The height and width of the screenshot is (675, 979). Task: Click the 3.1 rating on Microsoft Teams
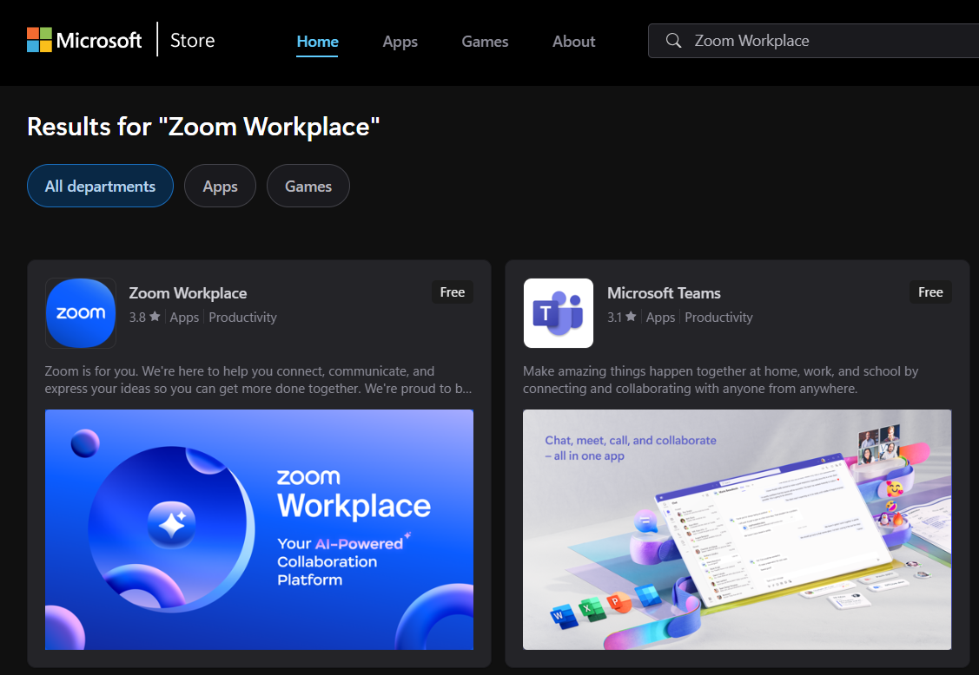coord(622,317)
